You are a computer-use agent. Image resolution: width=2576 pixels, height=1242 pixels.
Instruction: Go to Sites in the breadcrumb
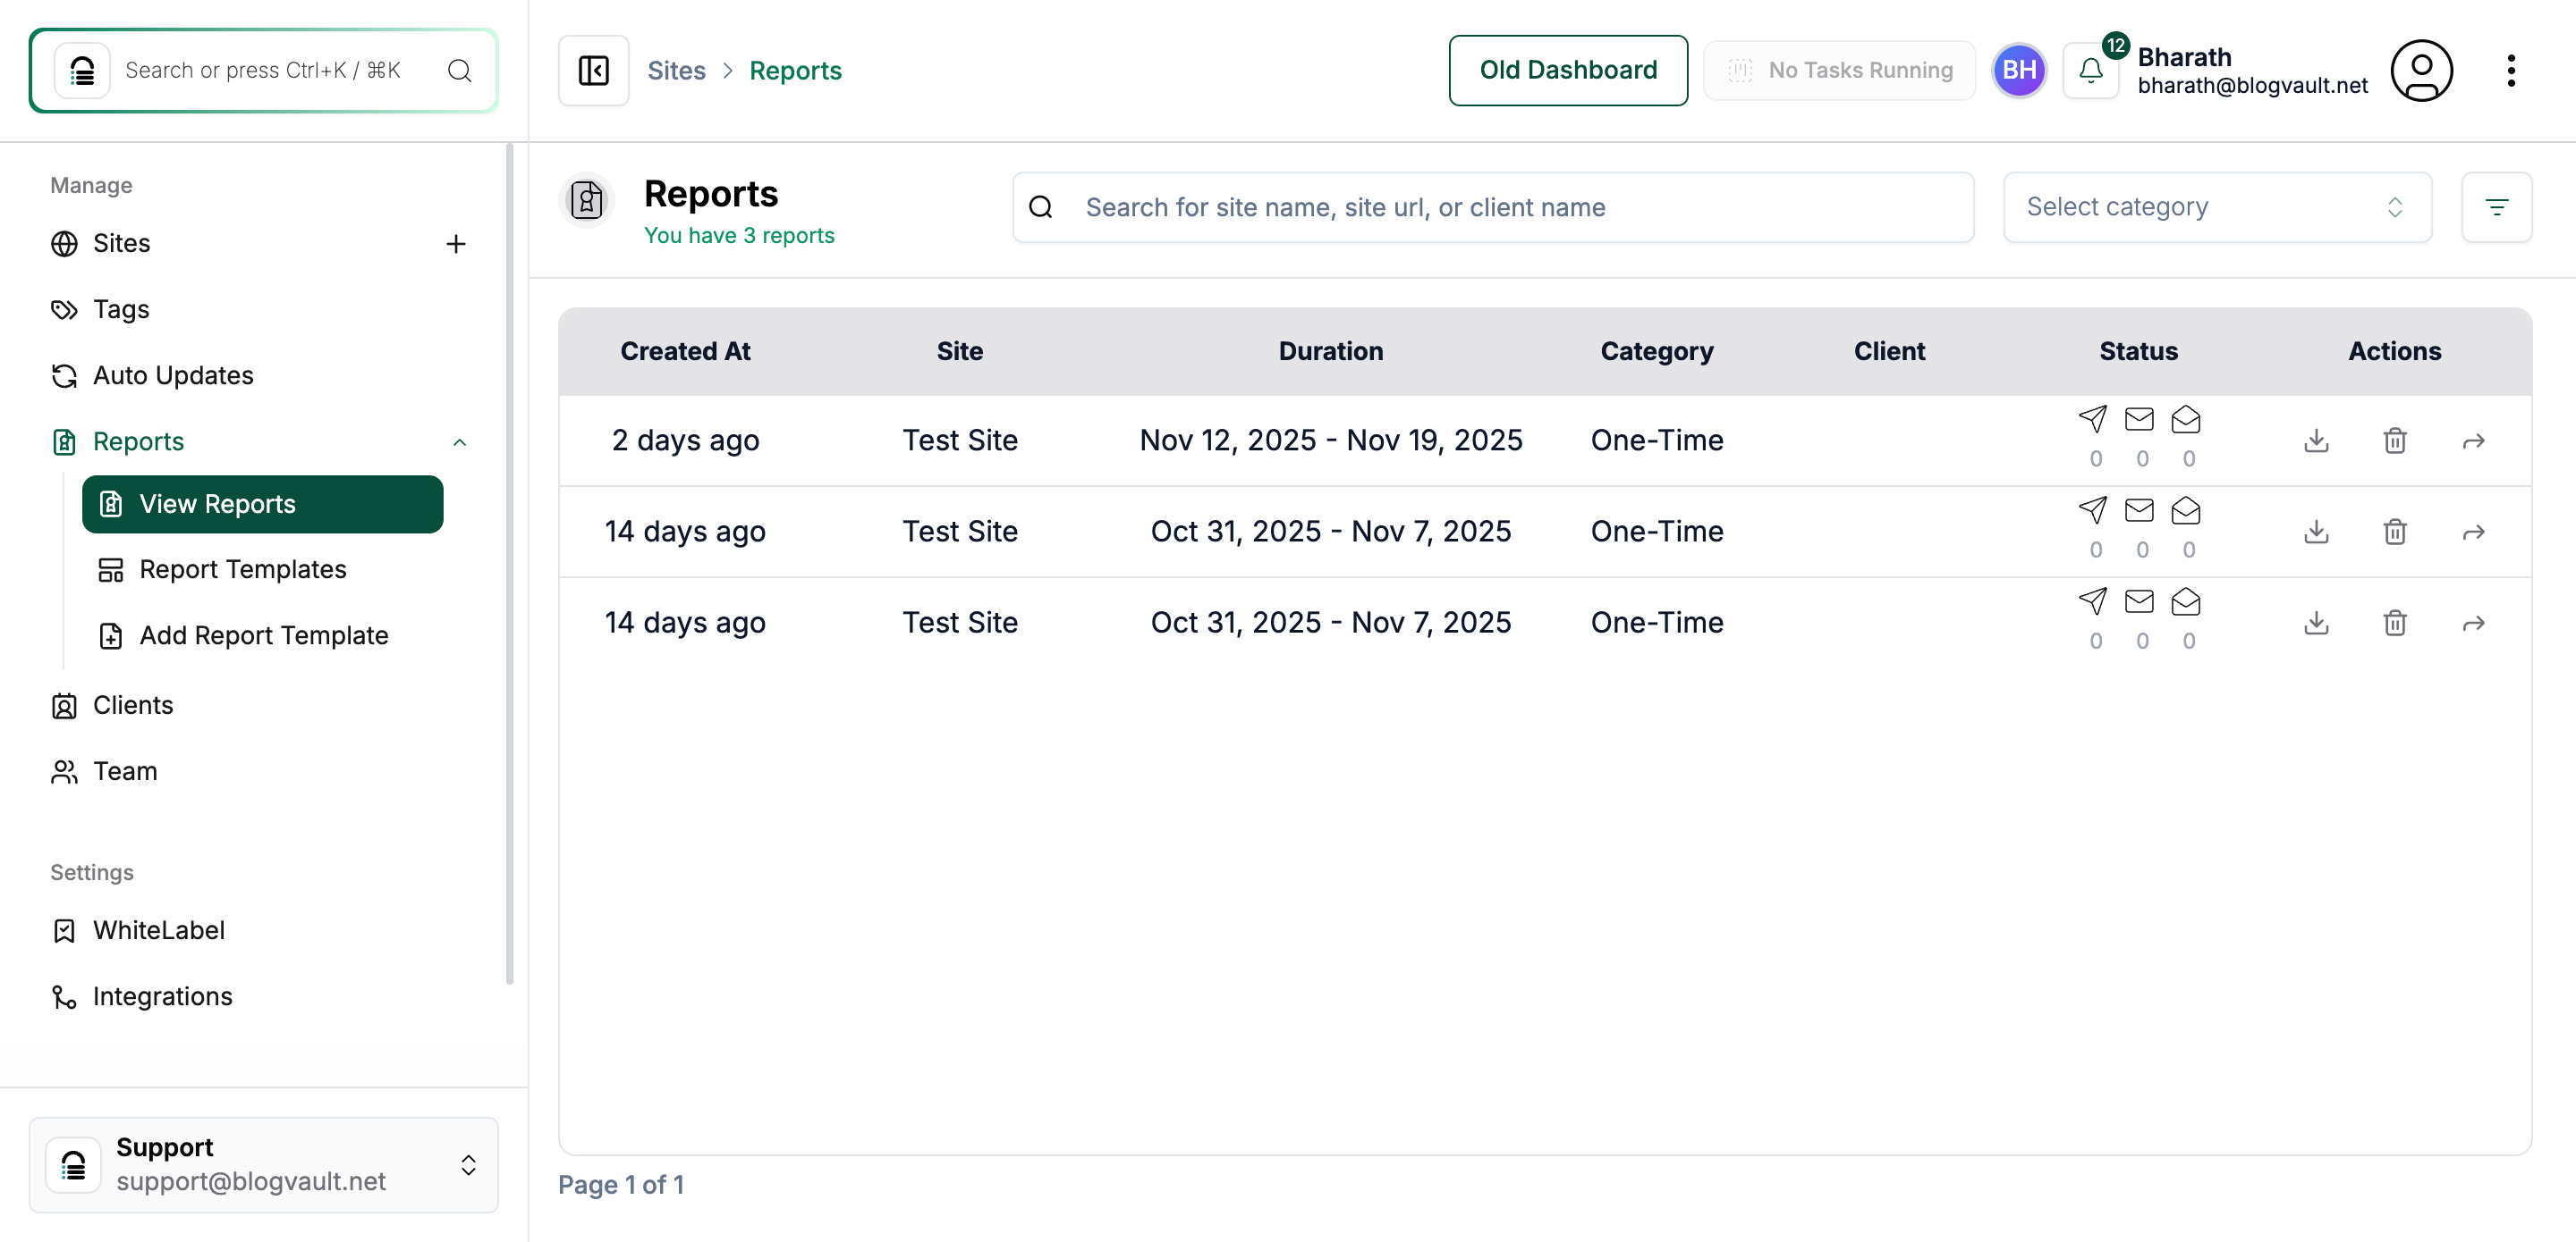pos(676,70)
